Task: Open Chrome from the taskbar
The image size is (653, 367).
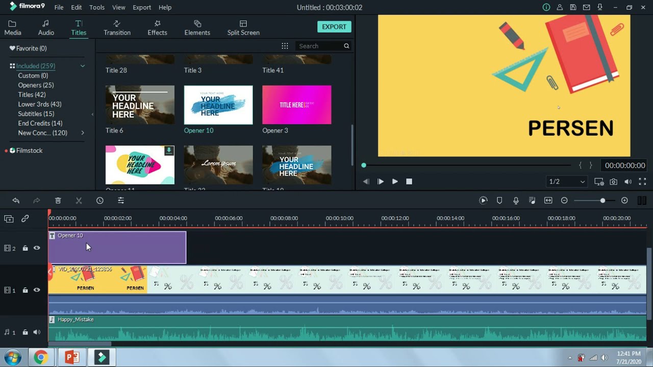Action: 41,357
